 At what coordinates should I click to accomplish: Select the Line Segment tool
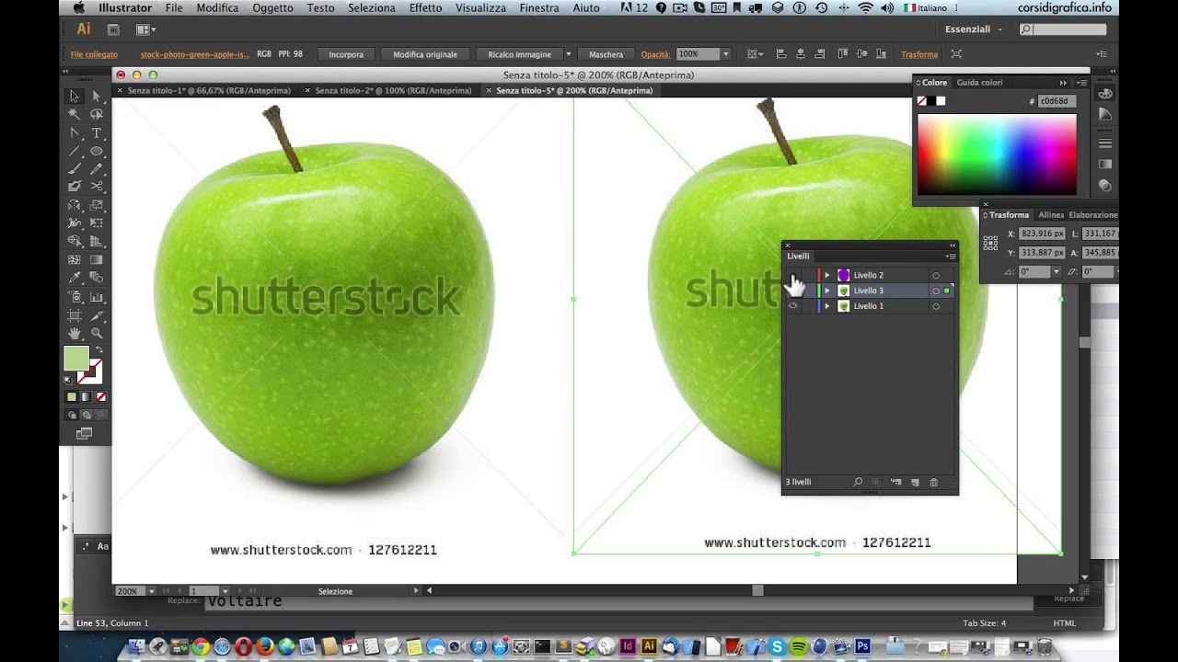[x=75, y=150]
